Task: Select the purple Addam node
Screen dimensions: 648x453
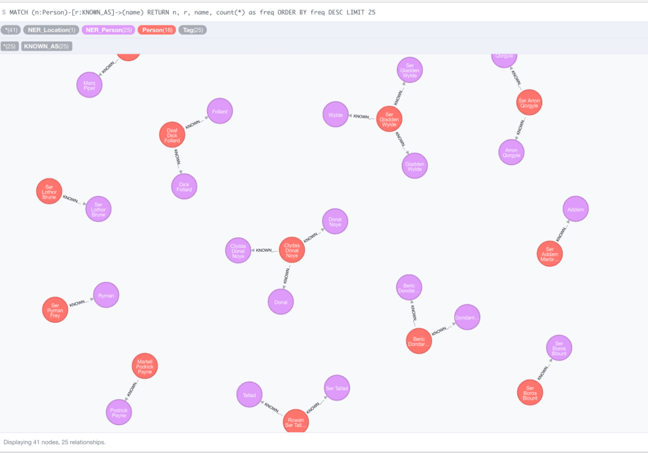Action: click(575, 209)
